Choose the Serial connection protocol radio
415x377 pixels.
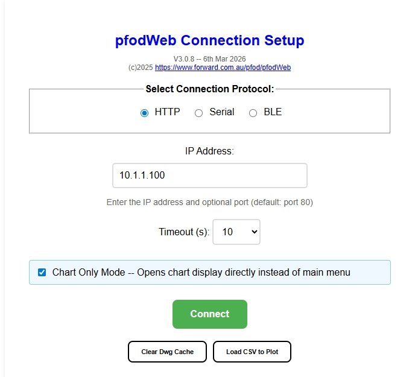tap(198, 113)
